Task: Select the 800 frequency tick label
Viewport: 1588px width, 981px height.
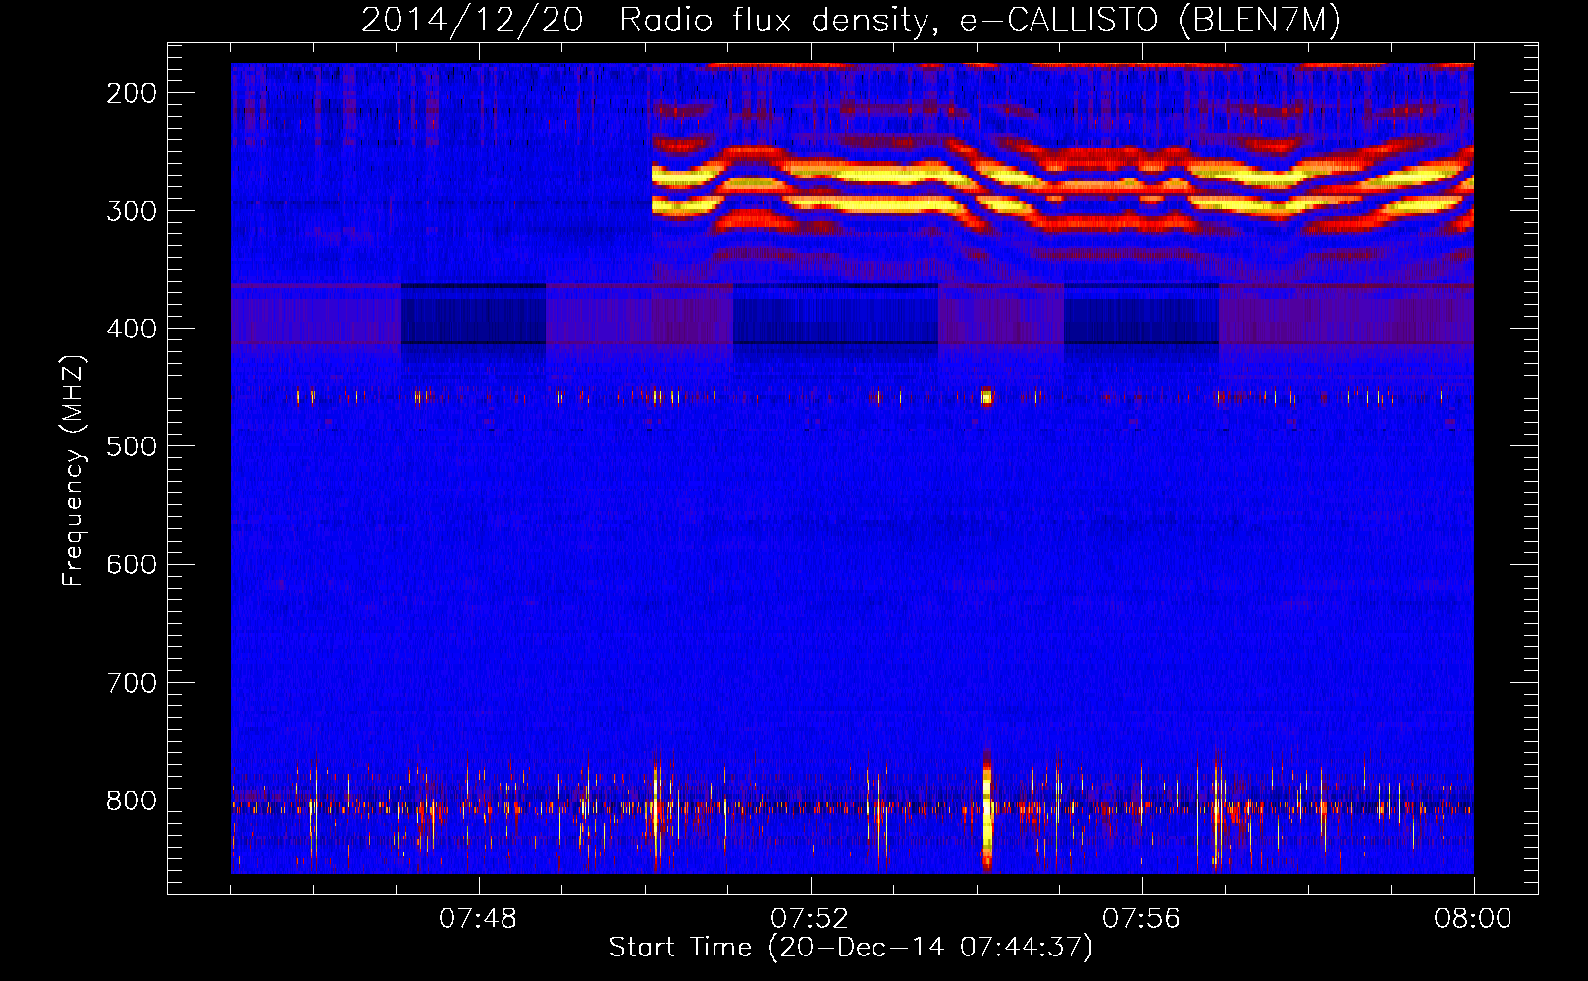Action: (132, 800)
